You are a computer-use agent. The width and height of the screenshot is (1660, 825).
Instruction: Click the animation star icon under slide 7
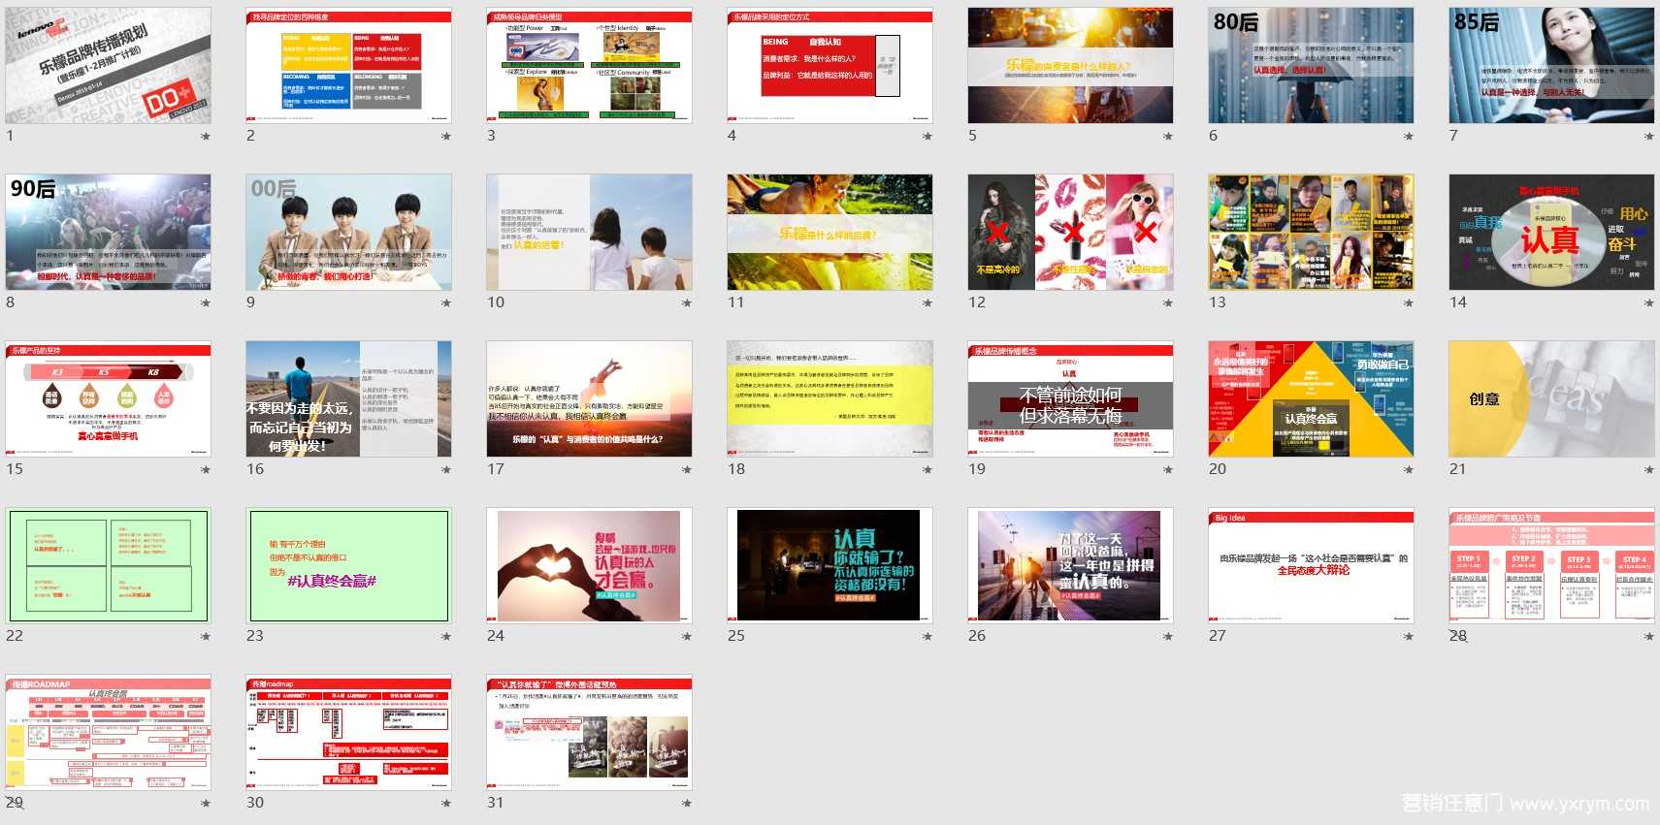(1649, 137)
